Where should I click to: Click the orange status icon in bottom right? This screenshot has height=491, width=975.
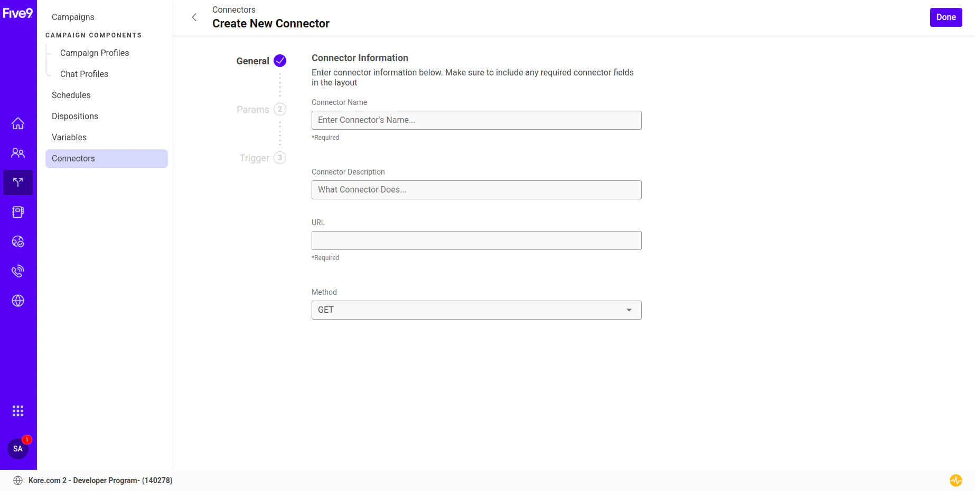955,480
